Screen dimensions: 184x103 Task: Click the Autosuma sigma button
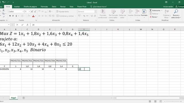click(155, 10)
